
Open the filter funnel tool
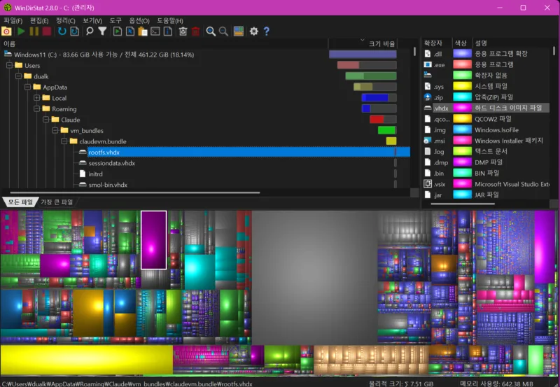[x=102, y=31]
